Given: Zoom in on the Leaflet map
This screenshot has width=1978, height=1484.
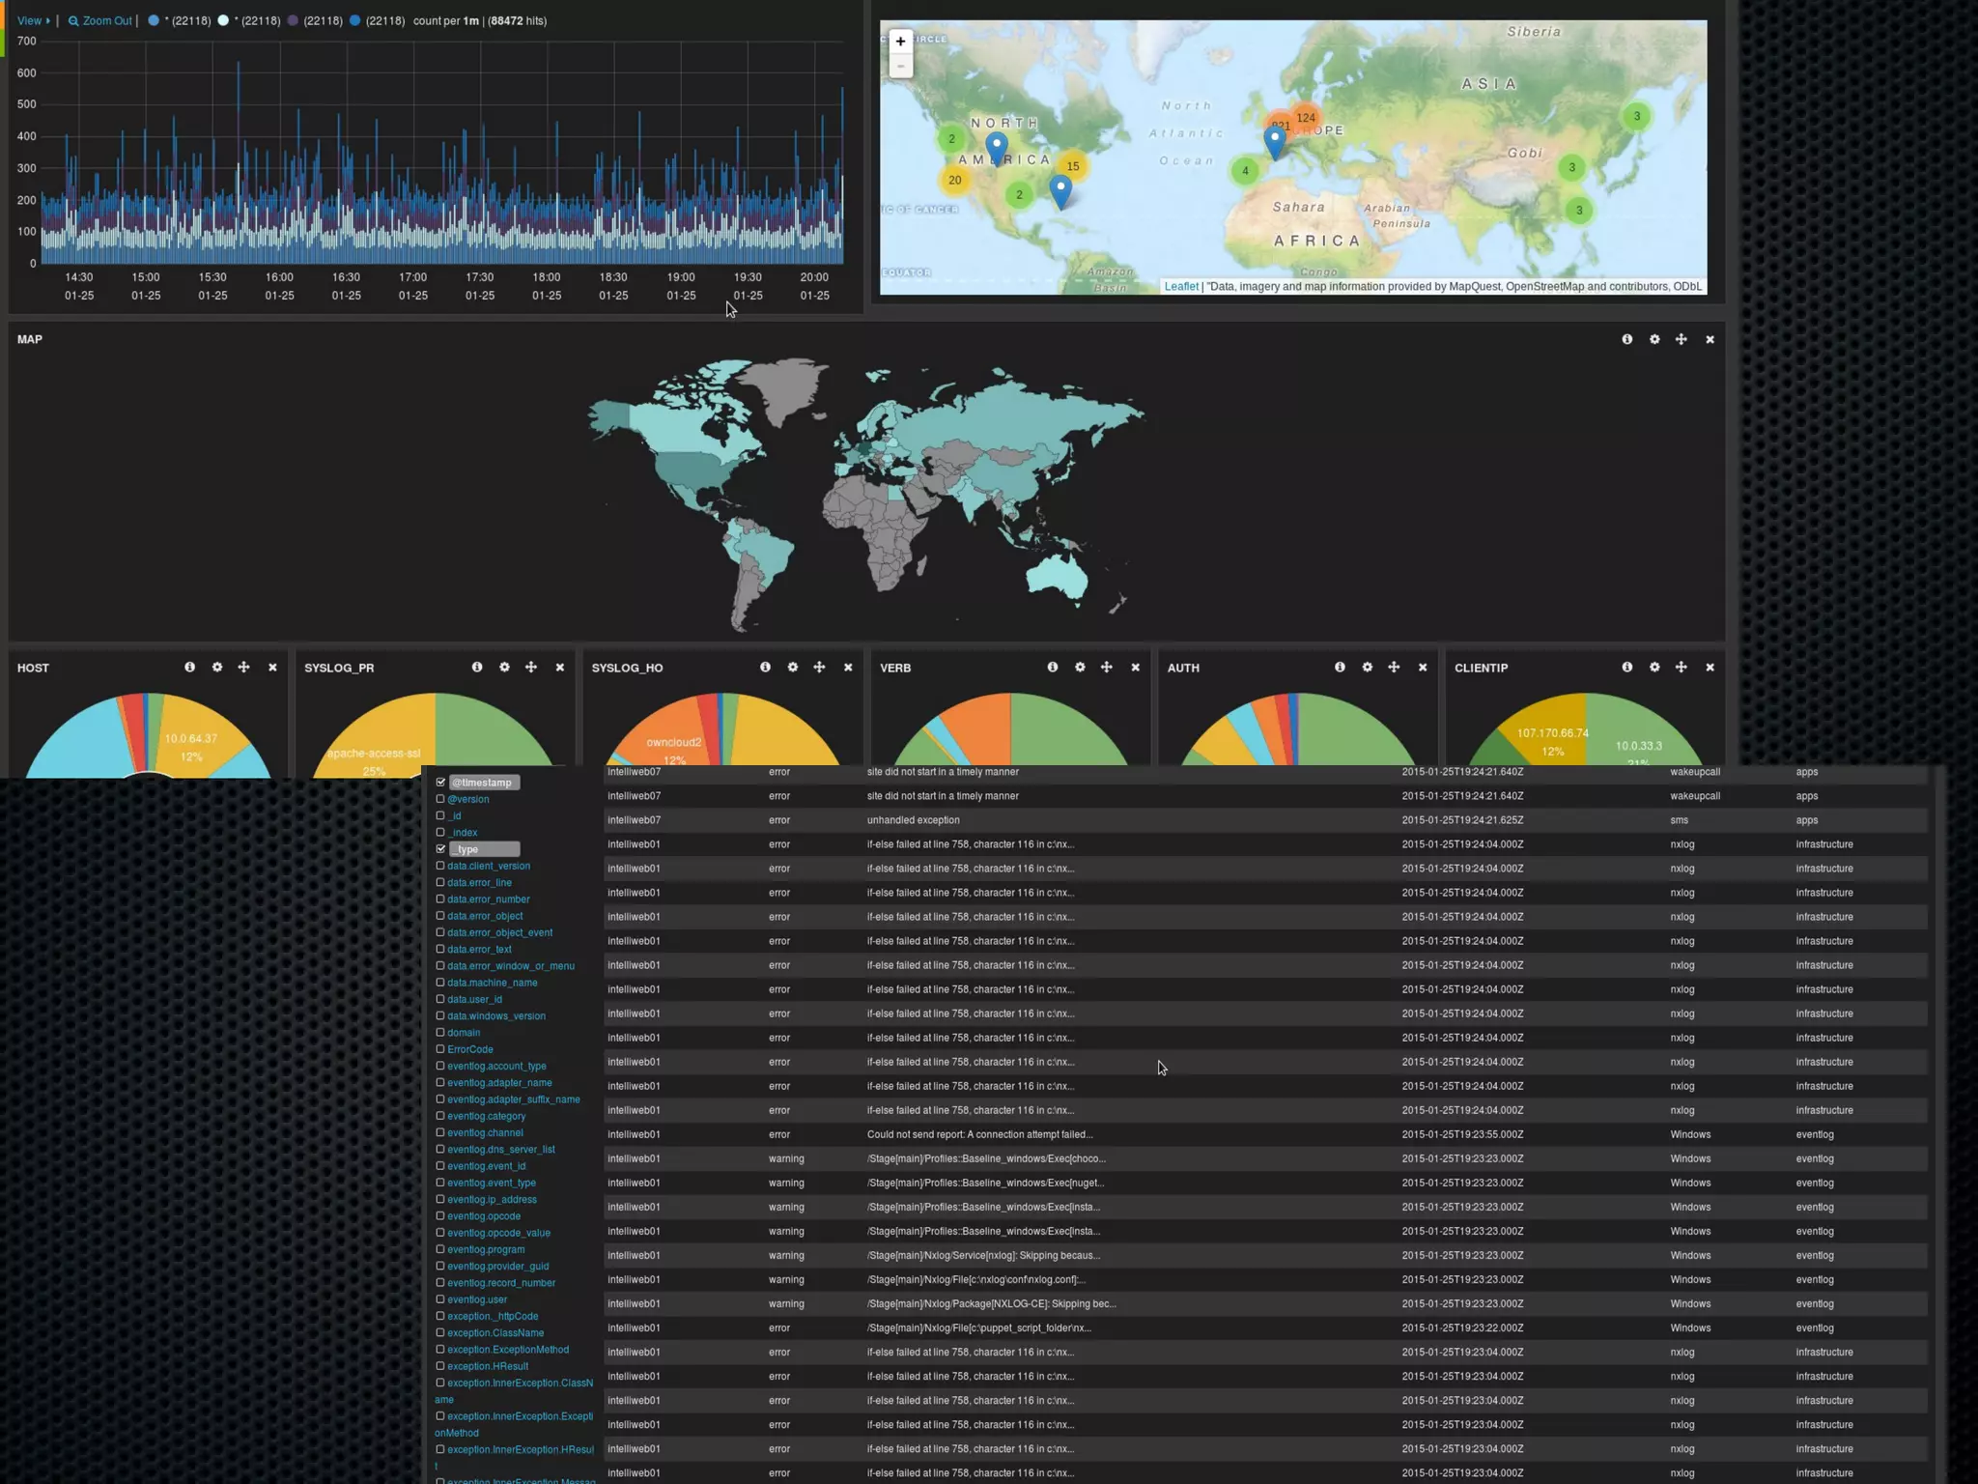Looking at the screenshot, I should [x=900, y=42].
